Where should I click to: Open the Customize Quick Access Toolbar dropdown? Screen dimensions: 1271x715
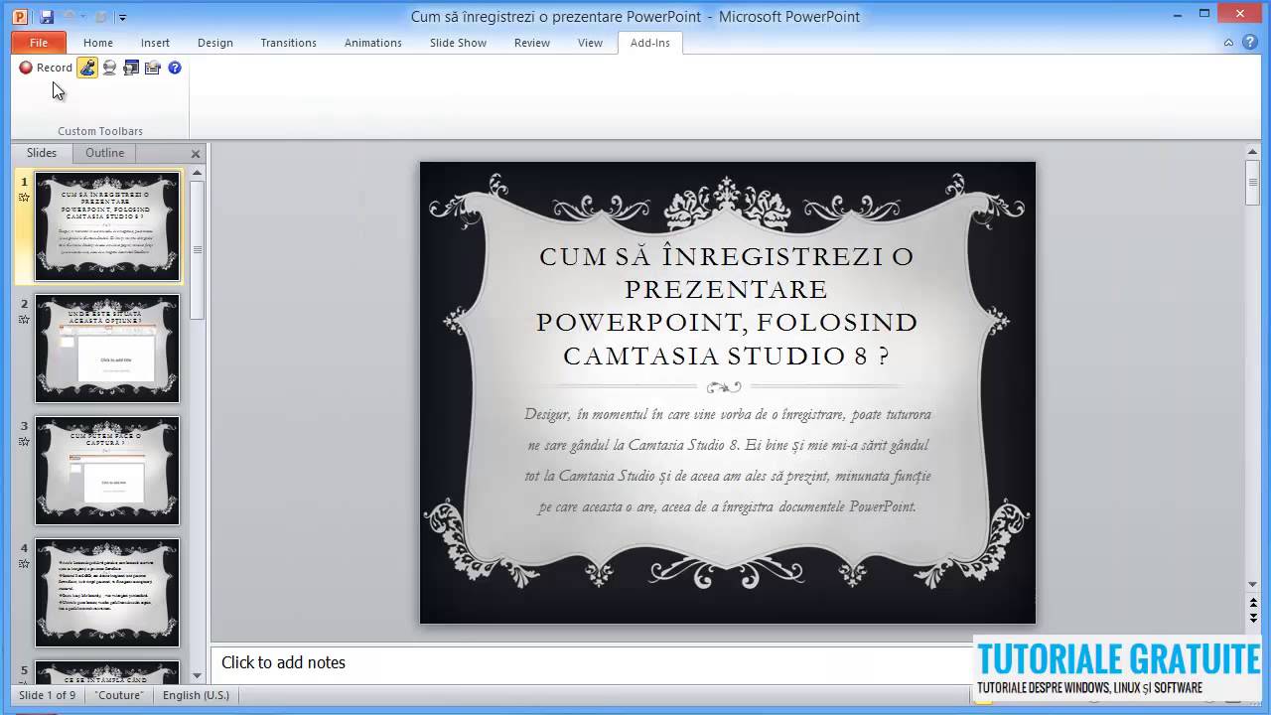[x=122, y=17]
